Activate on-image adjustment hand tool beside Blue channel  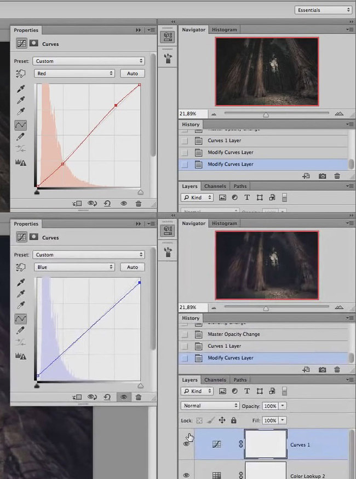[x=20, y=267]
